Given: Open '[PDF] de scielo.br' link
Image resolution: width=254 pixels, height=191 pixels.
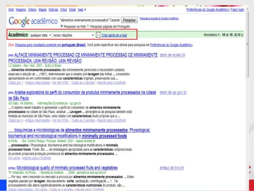Looking at the screenshot, I should pos(172,55).
